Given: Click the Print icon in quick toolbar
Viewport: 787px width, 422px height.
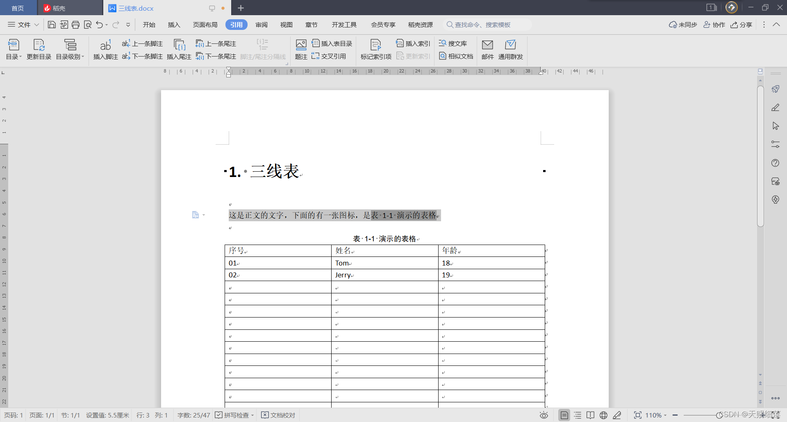Looking at the screenshot, I should coord(75,25).
